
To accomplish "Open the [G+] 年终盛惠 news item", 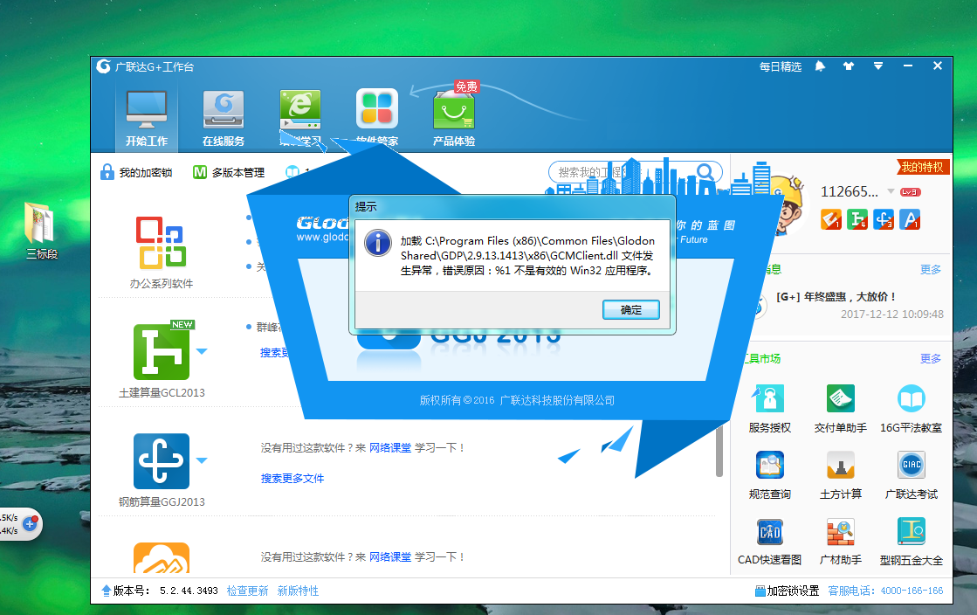I will click(836, 297).
